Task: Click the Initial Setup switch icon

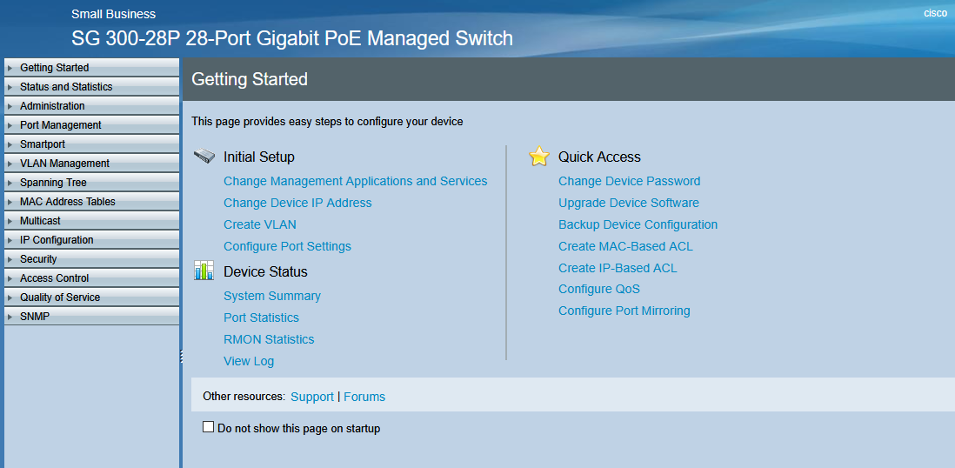Action: pos(204,157)
